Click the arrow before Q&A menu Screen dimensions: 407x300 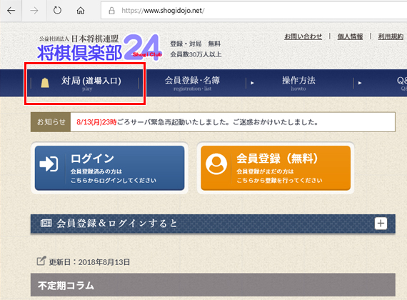tap(360, 83)
